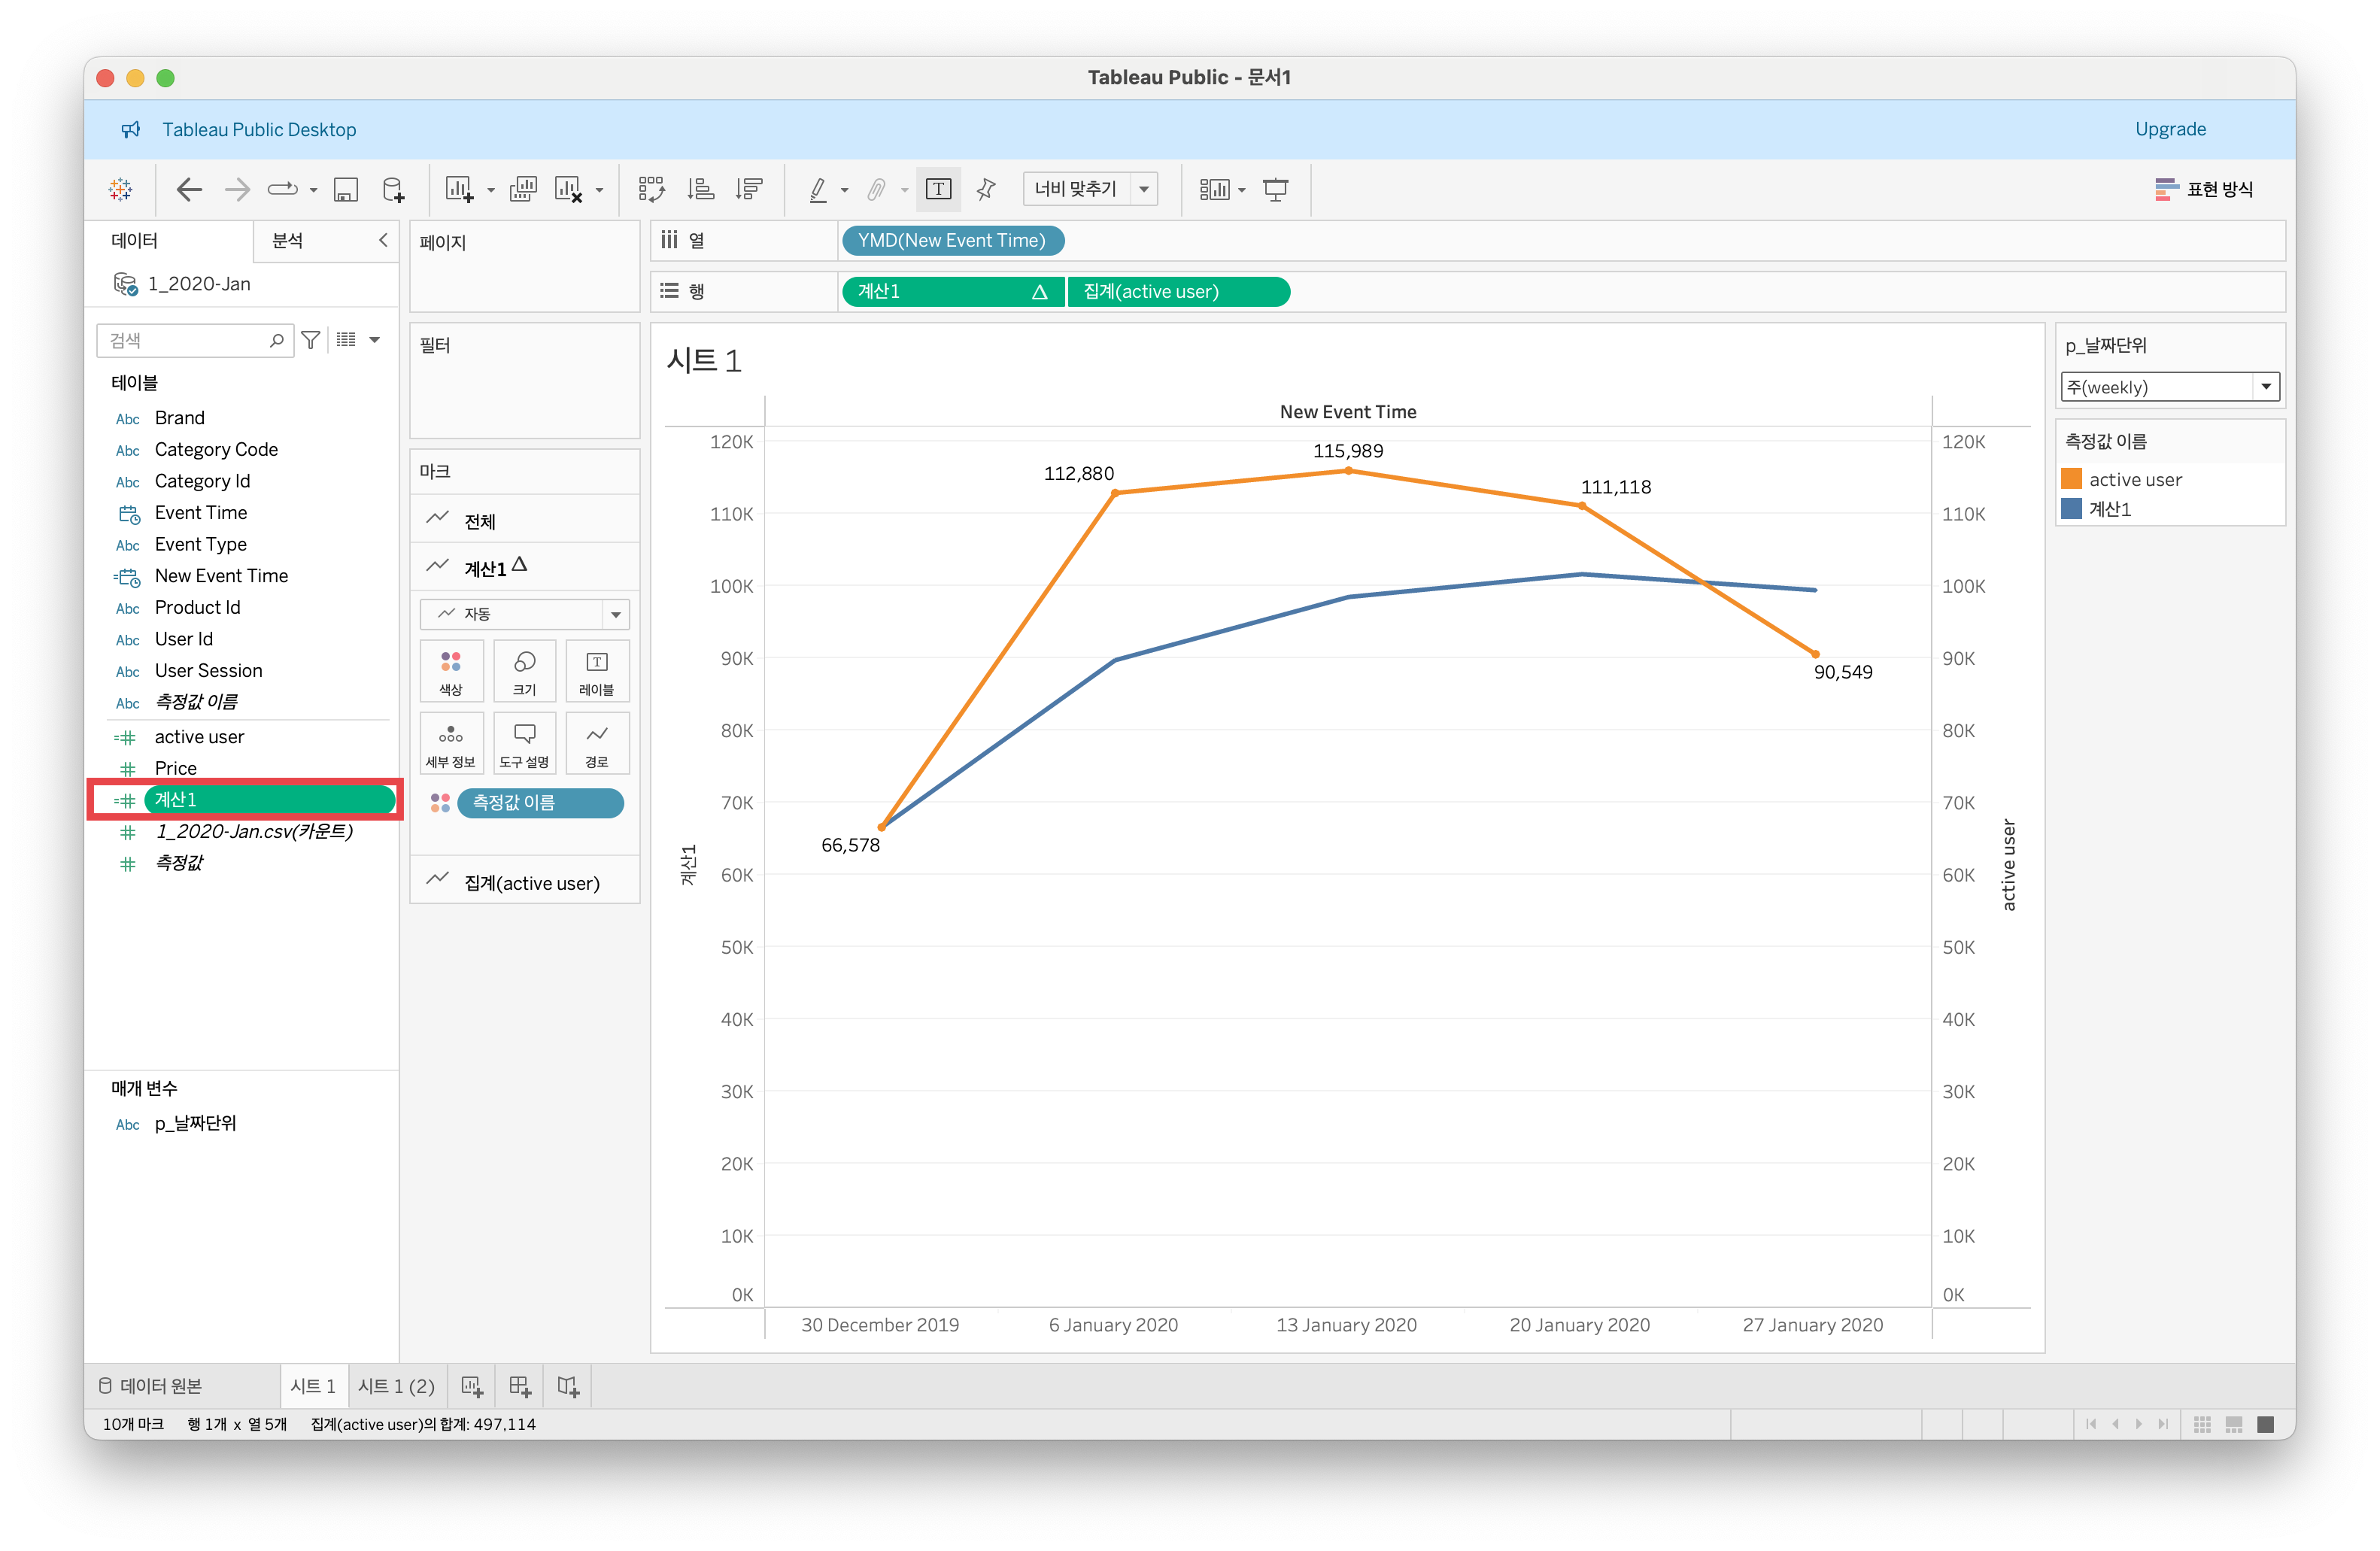The width and height of the screenshot is (2380, 1551).
Task: Open the Color marks card button
Action: 451,671
